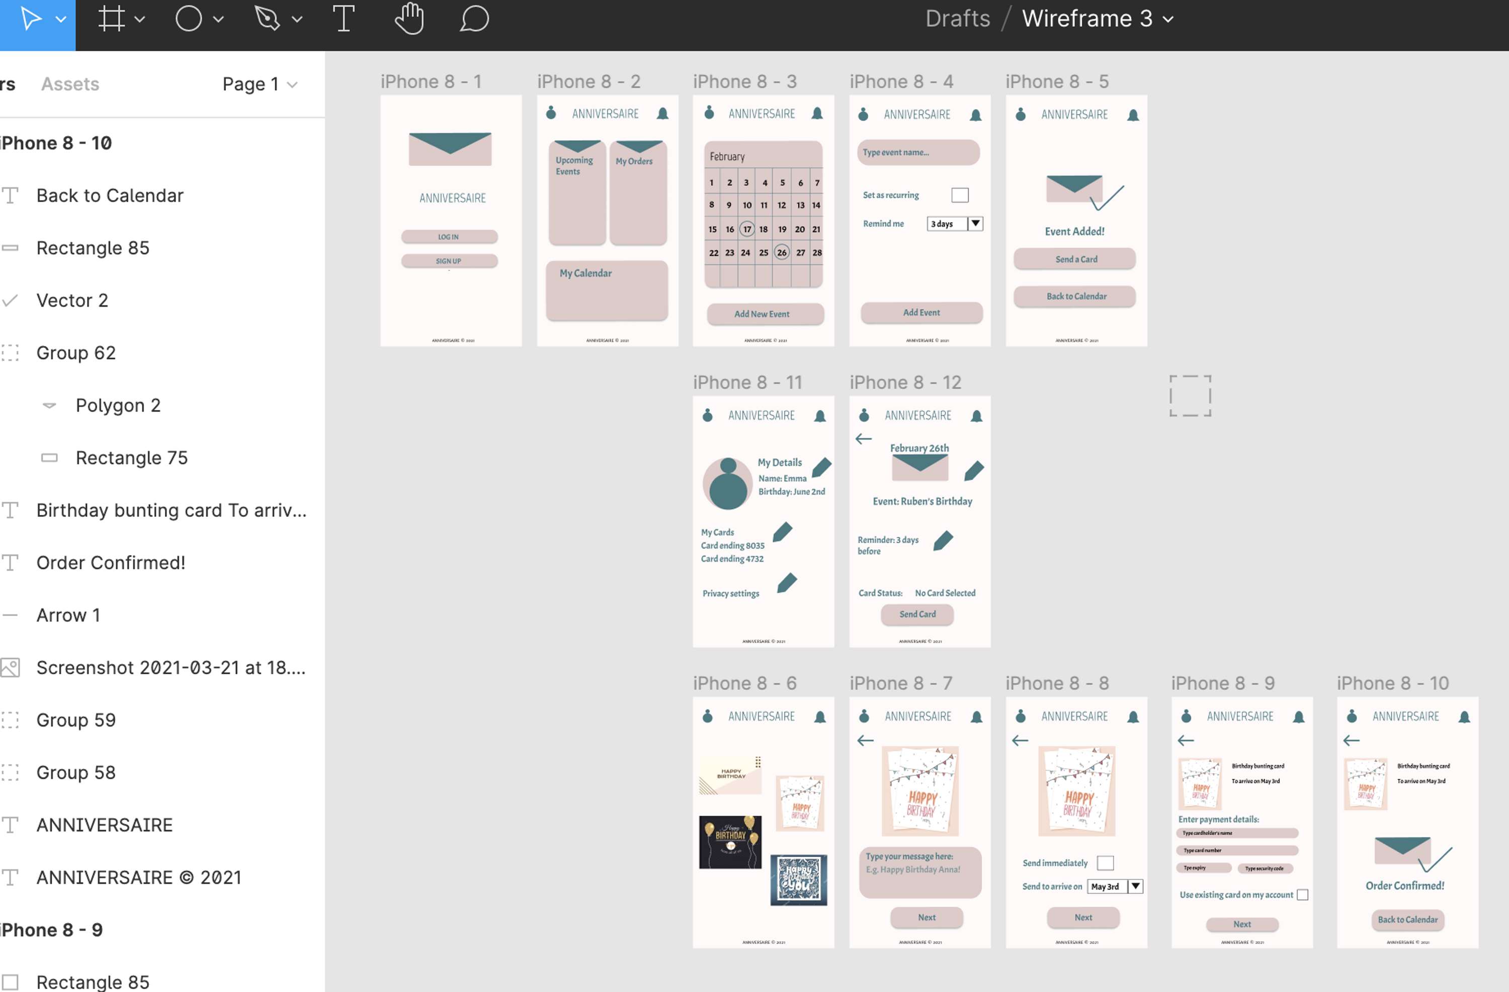Screen dimensions: 1509x992
Task: Click the Add New Event button
Action: pyautogui.click(x=765, y=314)
